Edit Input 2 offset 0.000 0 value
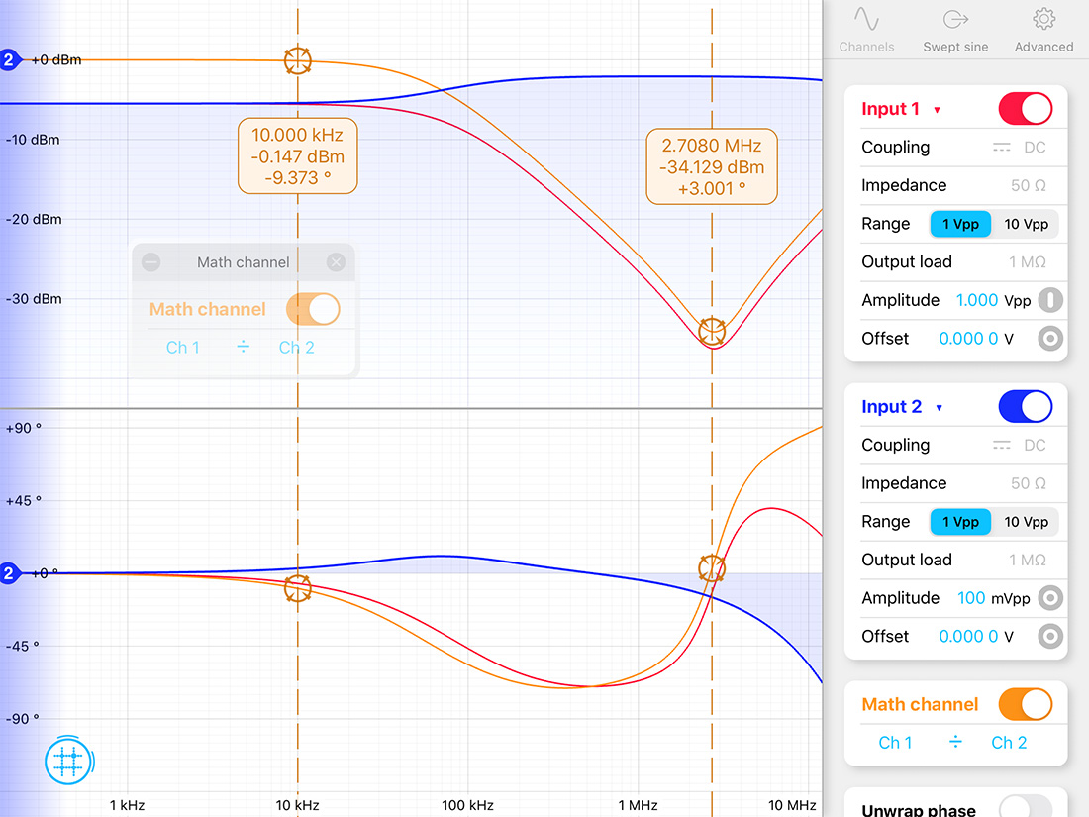Viewport: 1089px width, 817px height. pos(968,637)
